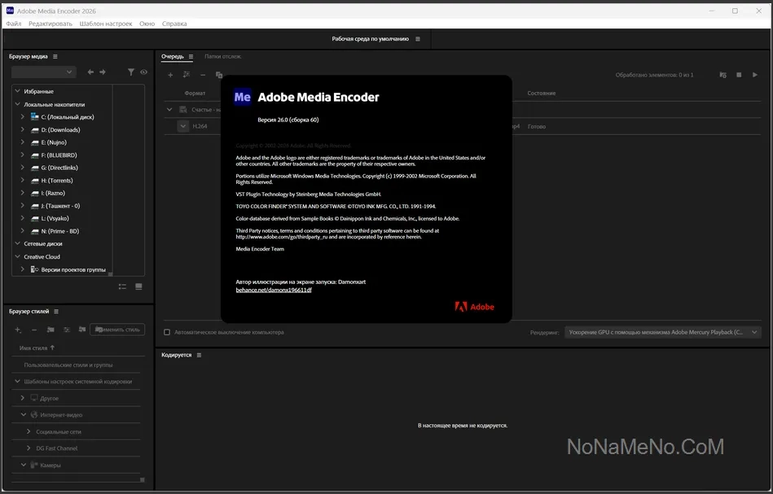This screenshot has width=773, height=494.
Task: Switch to the Папки отслеж. tab
Action: pyautogui.click(x=222, y=56)
